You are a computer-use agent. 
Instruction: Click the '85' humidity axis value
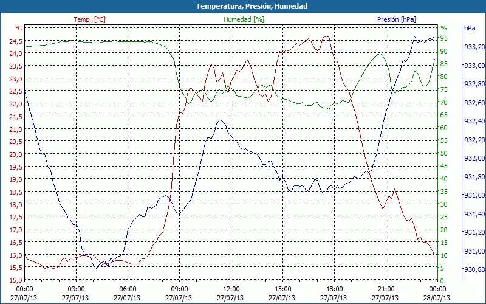point(444,64)
